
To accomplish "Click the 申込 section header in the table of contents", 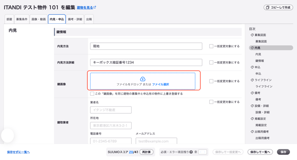I will (x=258, y=67).
